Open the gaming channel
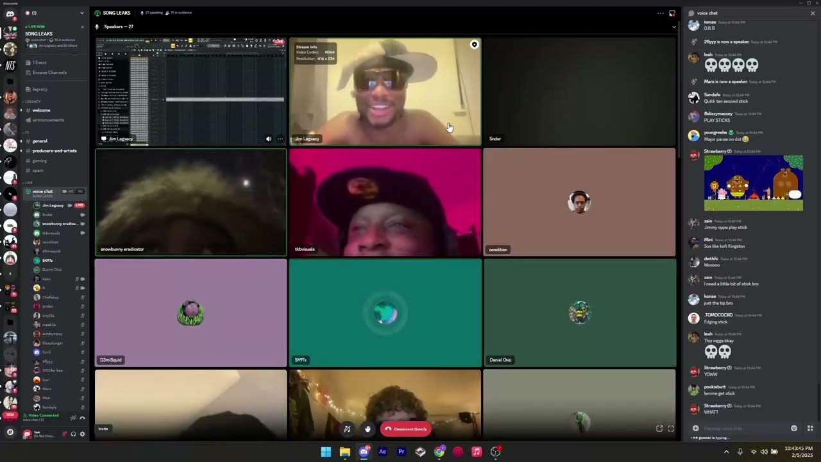The width and height of the screenshot is (821, 462). [x=40, y=160]
